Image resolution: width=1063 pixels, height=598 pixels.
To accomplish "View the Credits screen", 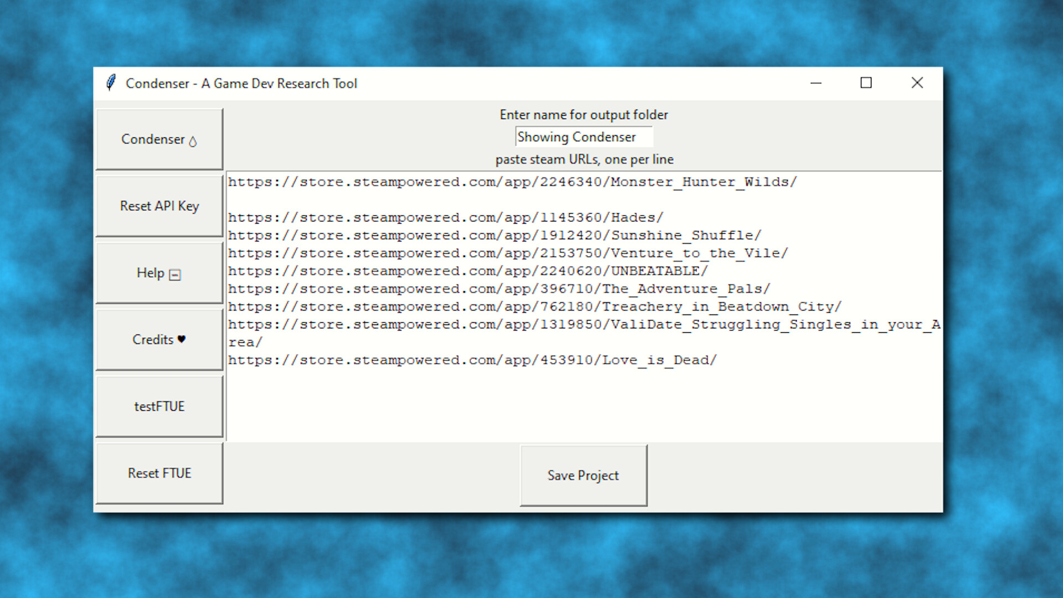I will (x=159, y=339).
